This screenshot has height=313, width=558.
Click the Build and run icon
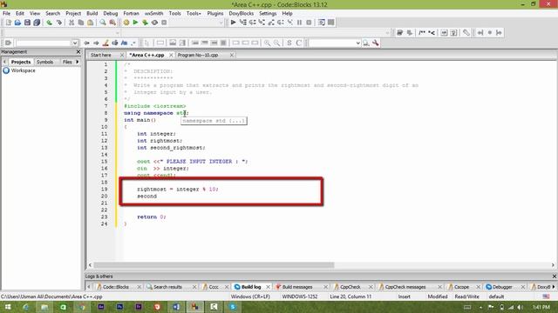145,23
